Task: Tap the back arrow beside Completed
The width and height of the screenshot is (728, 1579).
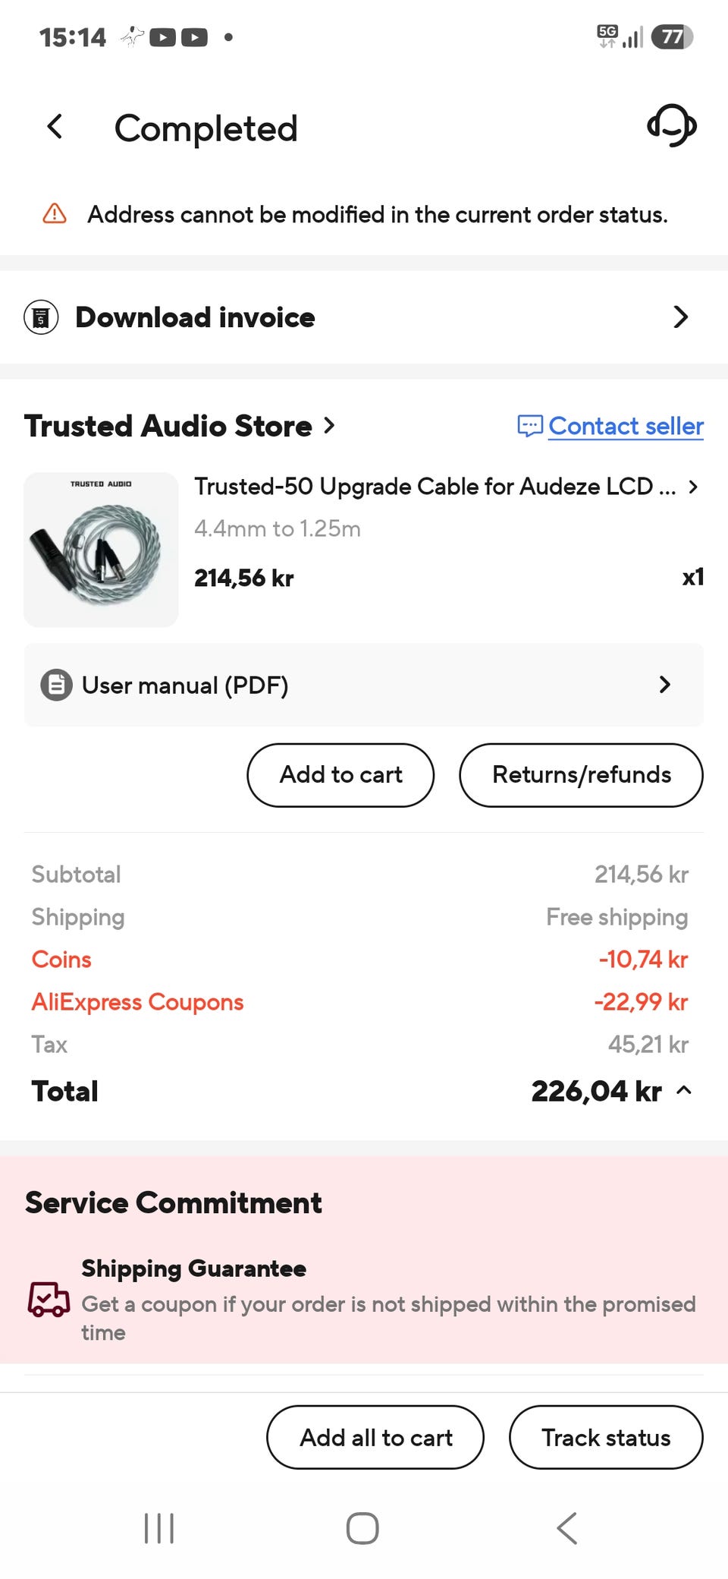Action: click(55, 127)
